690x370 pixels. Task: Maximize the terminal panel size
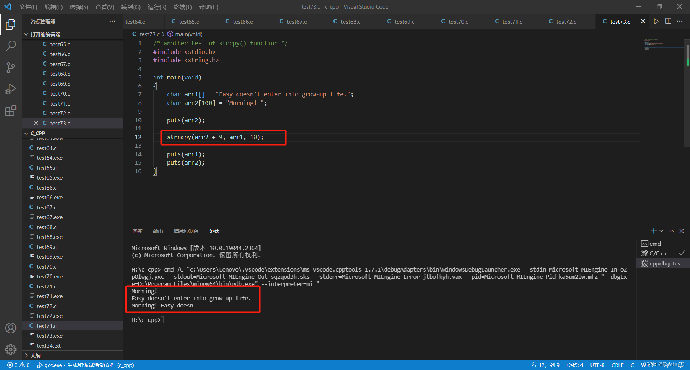[671, 231]
